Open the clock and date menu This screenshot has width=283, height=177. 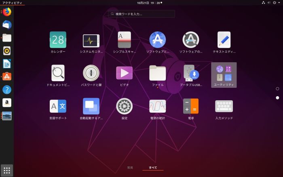coord(150,3)
